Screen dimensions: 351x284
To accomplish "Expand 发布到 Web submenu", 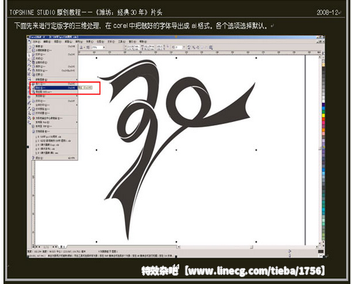I will 54,122.
